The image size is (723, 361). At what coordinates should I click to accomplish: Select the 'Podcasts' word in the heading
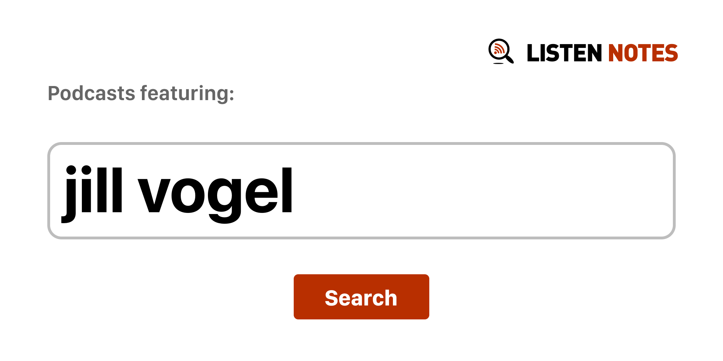pyautogui.click(x=91, y=93)
